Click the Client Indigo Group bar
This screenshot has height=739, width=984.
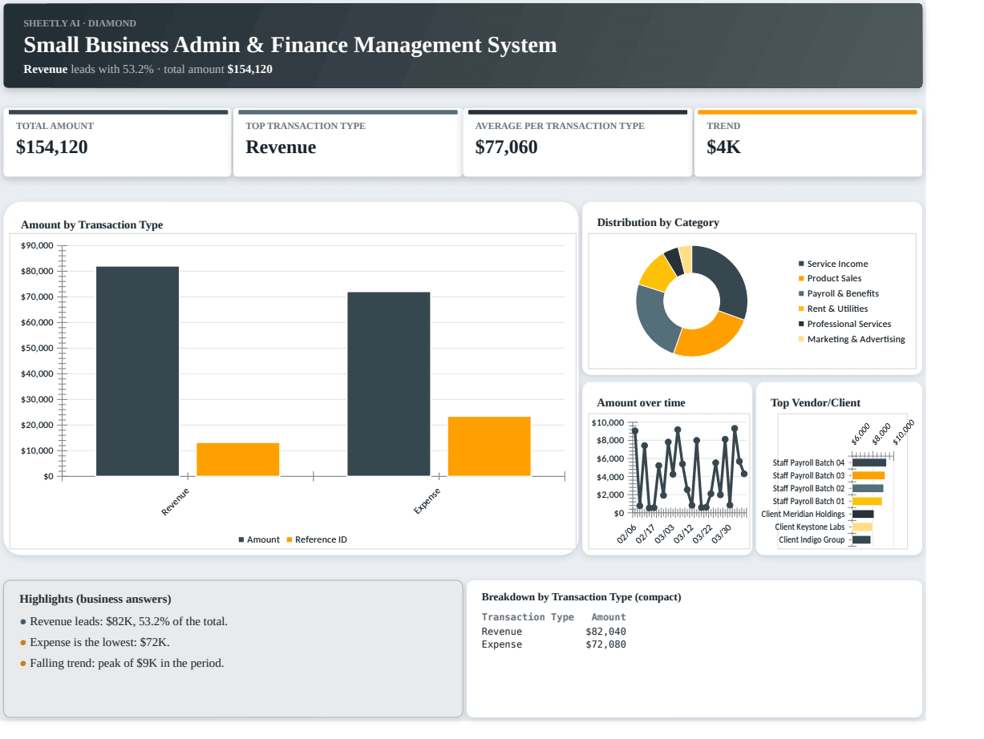861,539
